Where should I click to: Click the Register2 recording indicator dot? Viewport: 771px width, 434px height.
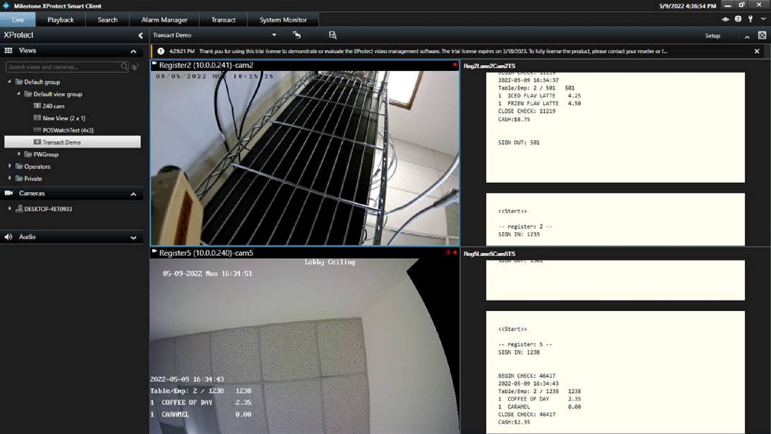click(x=455, y=64)
